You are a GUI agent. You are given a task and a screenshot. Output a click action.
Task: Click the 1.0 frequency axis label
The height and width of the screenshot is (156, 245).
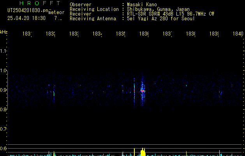[x=3, y=71]
